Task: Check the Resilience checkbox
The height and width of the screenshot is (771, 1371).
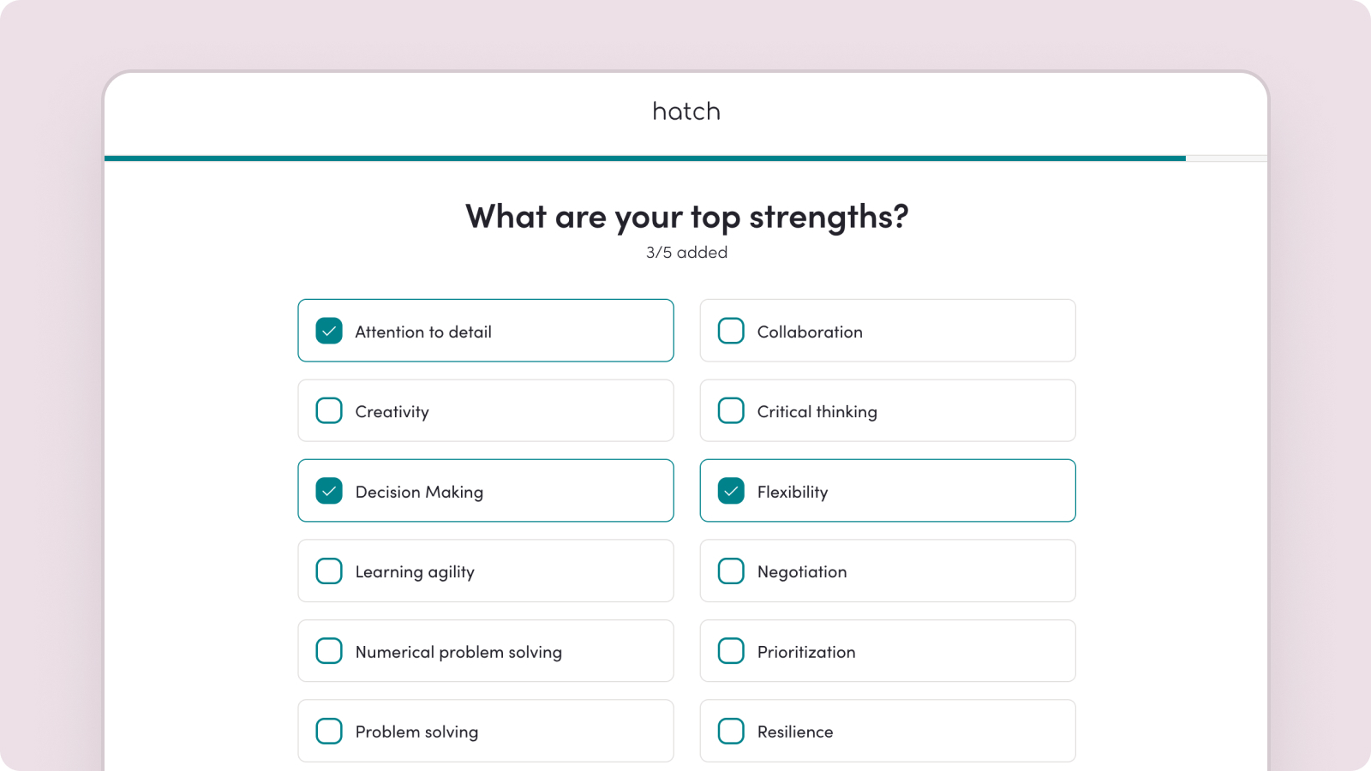Action: pyautogui.click(x=731, y=731)
